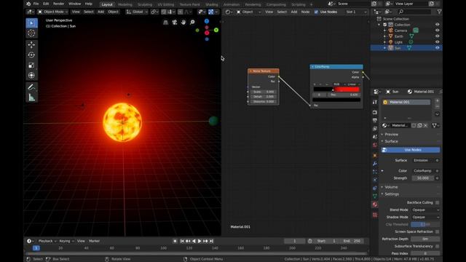Unlink material with the X icon
This screenshot has width=466, height=262.
(x=425, y=125)
